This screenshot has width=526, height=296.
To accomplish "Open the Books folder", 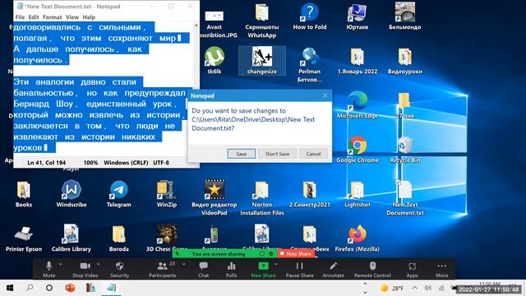I will click(x=24, y=194).
